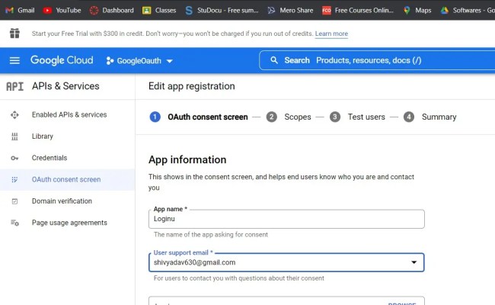
Task: Open the Classes bookmark
Action: point(159,10)
